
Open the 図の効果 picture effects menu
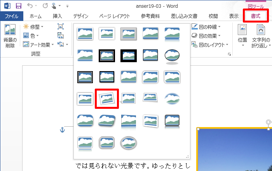(206, 36)
